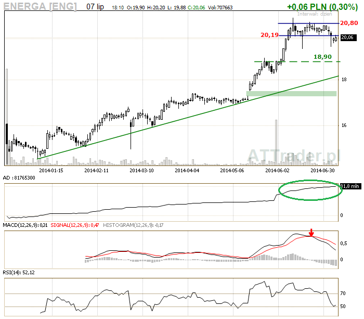Click the low price L: 19,88
Screen dimensions: 364x319
176,8
